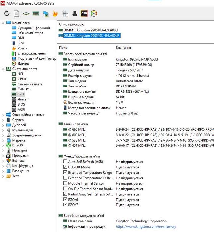Viewport: 214px width, 232px height.
Task: Toggle the RZQ/7 checkbox
Action: tap(65, 204)
